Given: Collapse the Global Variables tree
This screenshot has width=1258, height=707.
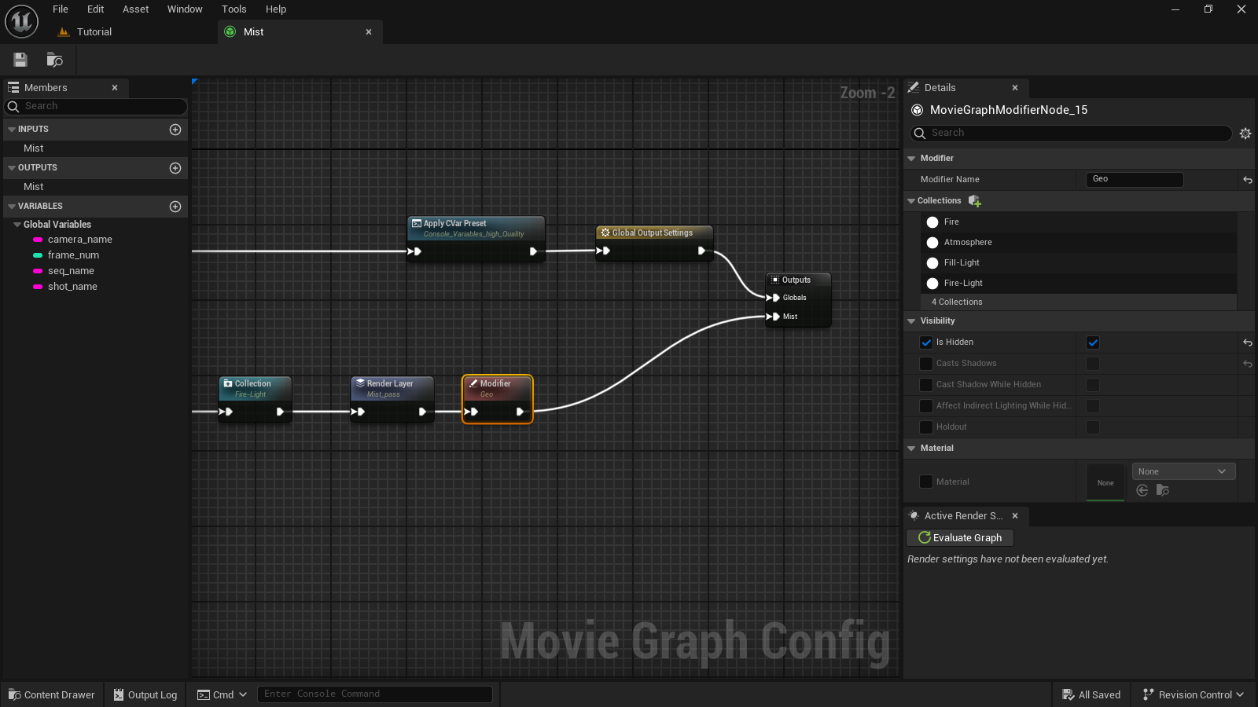Looking at the screenshot, I should [17, 225].
